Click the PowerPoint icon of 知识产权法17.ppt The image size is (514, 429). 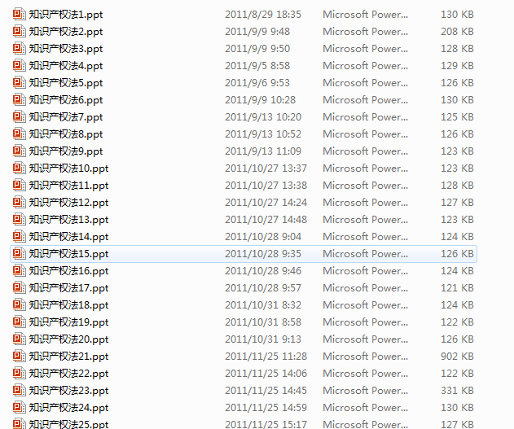(20, 288)
